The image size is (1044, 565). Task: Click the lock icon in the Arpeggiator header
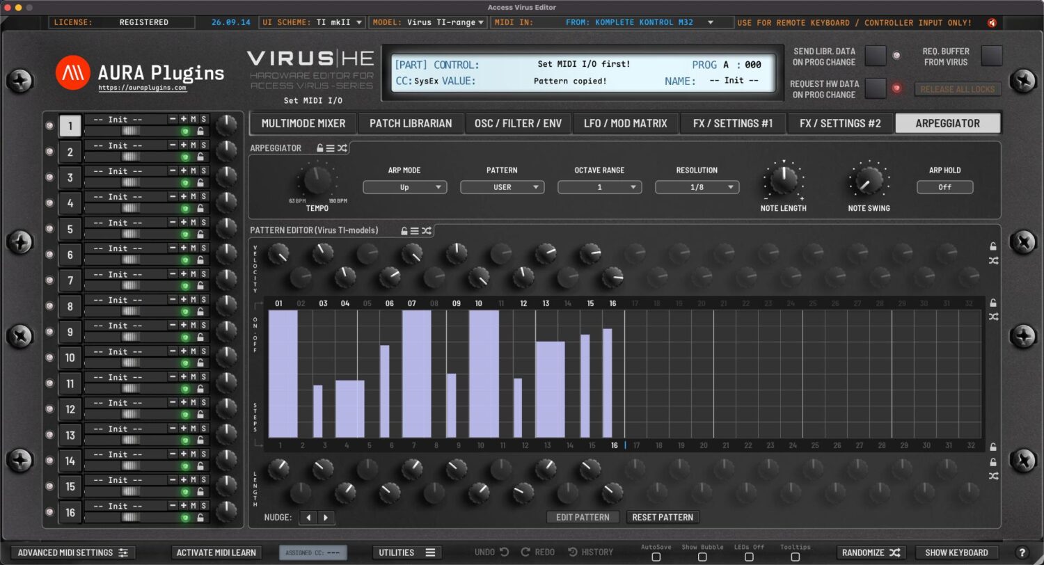point(319,148)
